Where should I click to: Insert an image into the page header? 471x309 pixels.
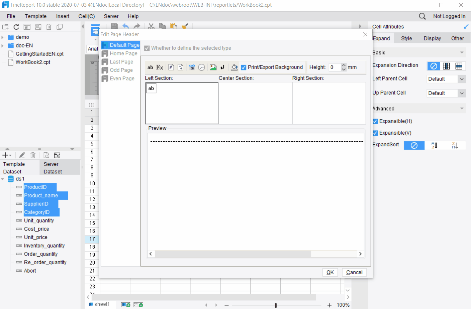pos(213,67)
